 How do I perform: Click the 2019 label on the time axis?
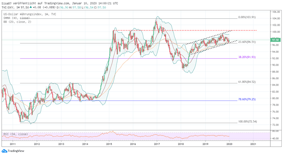(205, 144)
